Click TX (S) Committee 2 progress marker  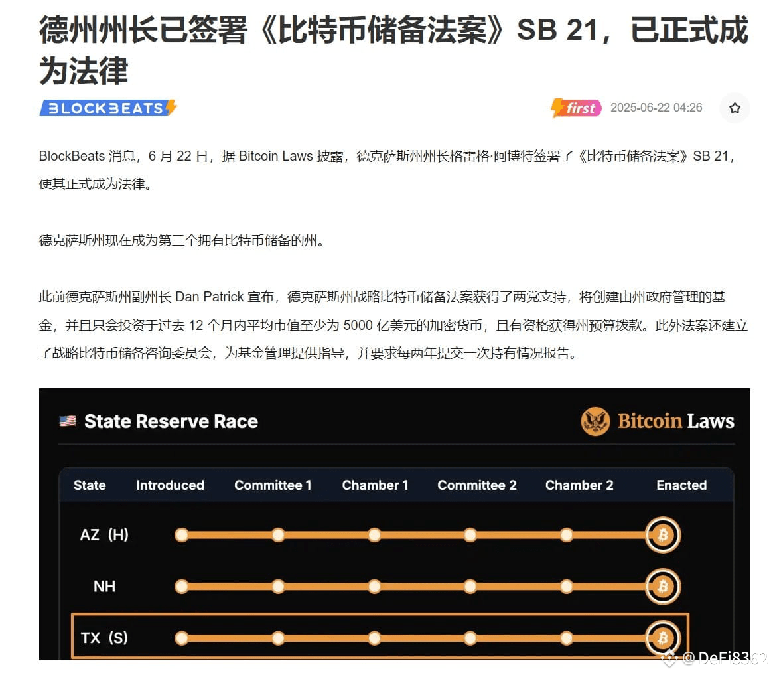(470, 638)
